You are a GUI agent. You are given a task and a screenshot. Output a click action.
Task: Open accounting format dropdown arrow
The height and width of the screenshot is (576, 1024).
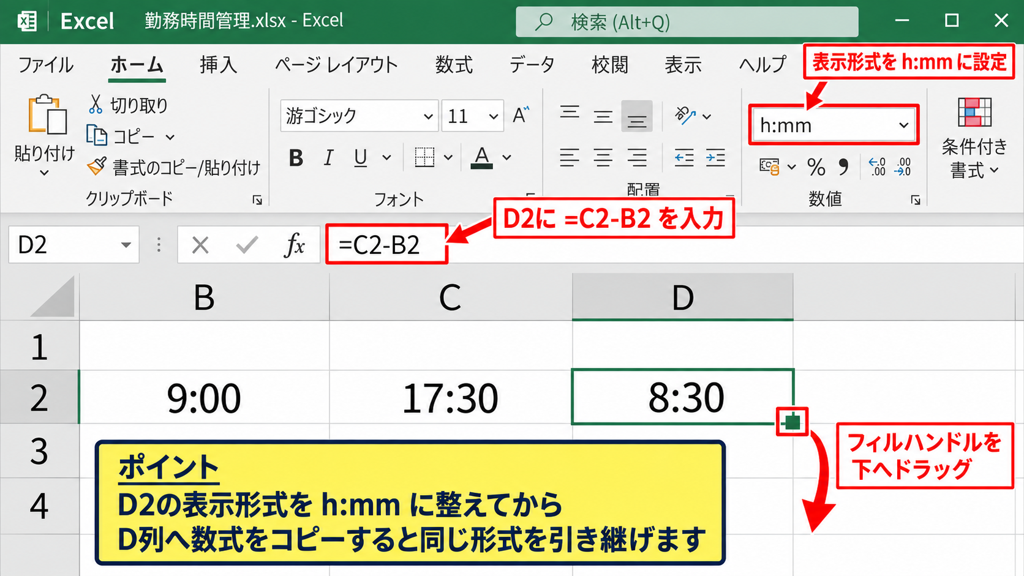coord(791,166)
